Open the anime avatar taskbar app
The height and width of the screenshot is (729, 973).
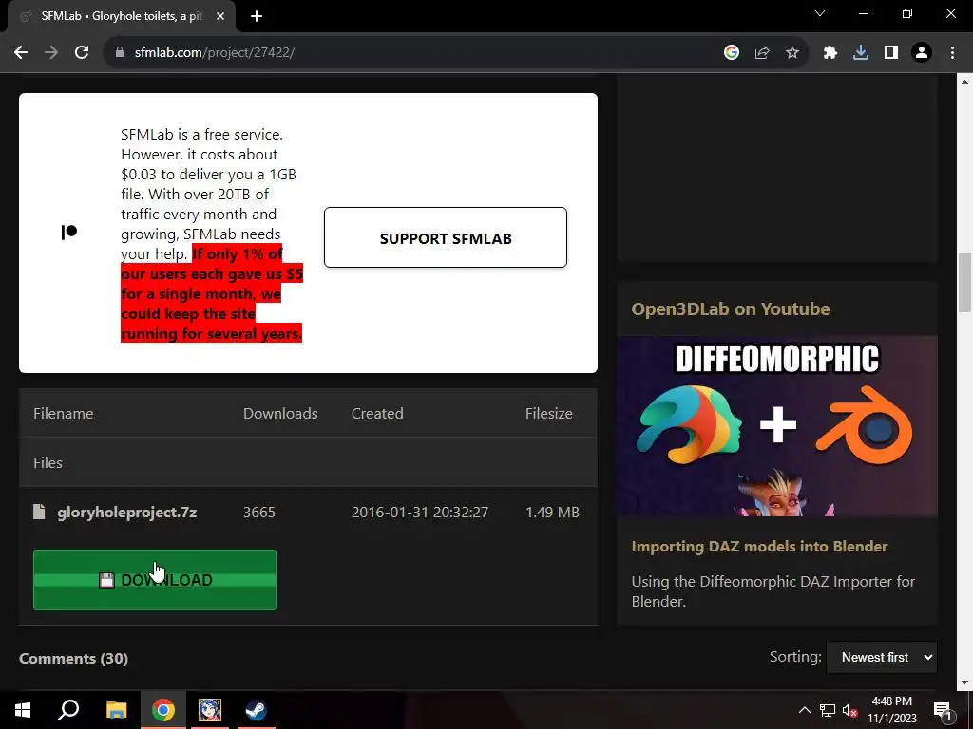tap(210, 710)
